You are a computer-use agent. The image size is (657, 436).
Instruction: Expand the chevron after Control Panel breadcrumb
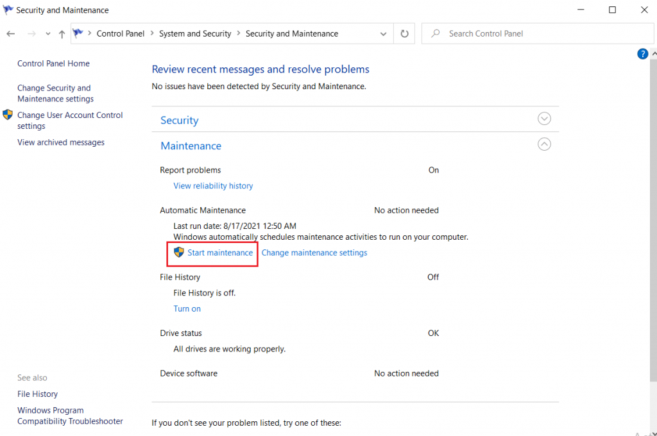151,33
